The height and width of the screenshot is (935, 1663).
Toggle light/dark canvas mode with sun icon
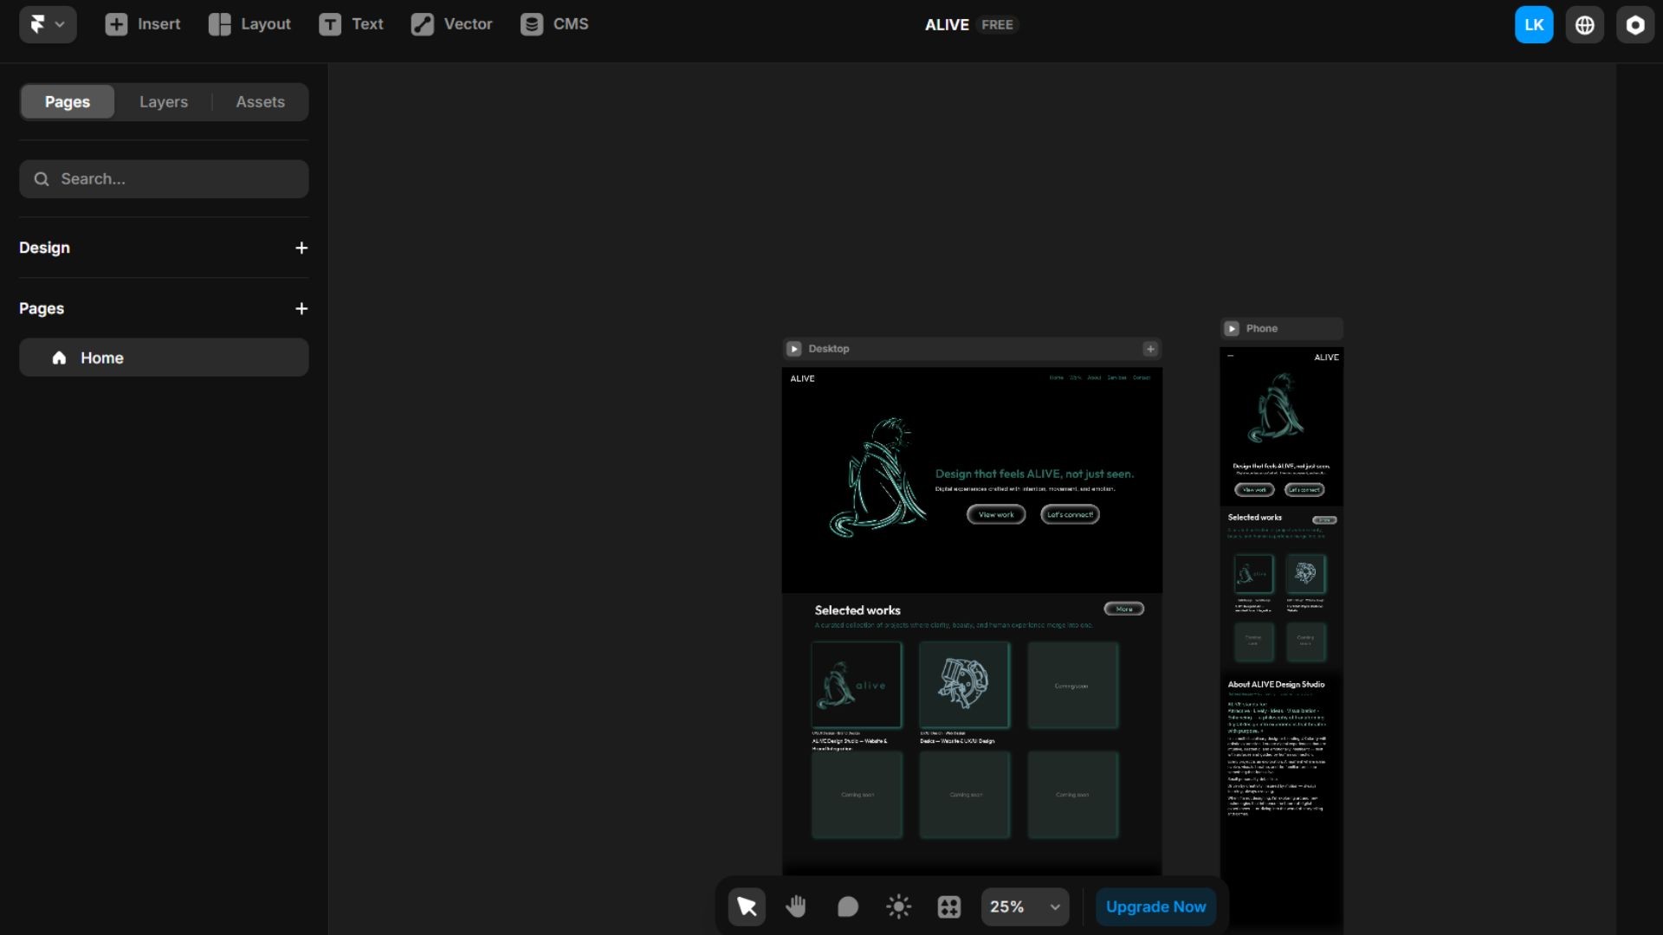pos(898,906)
